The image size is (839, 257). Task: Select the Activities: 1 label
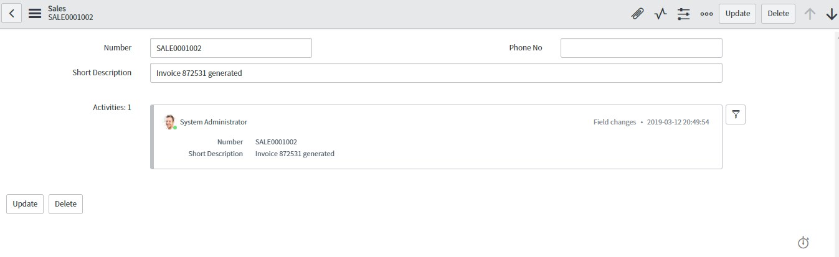click(x=112, y=108)
